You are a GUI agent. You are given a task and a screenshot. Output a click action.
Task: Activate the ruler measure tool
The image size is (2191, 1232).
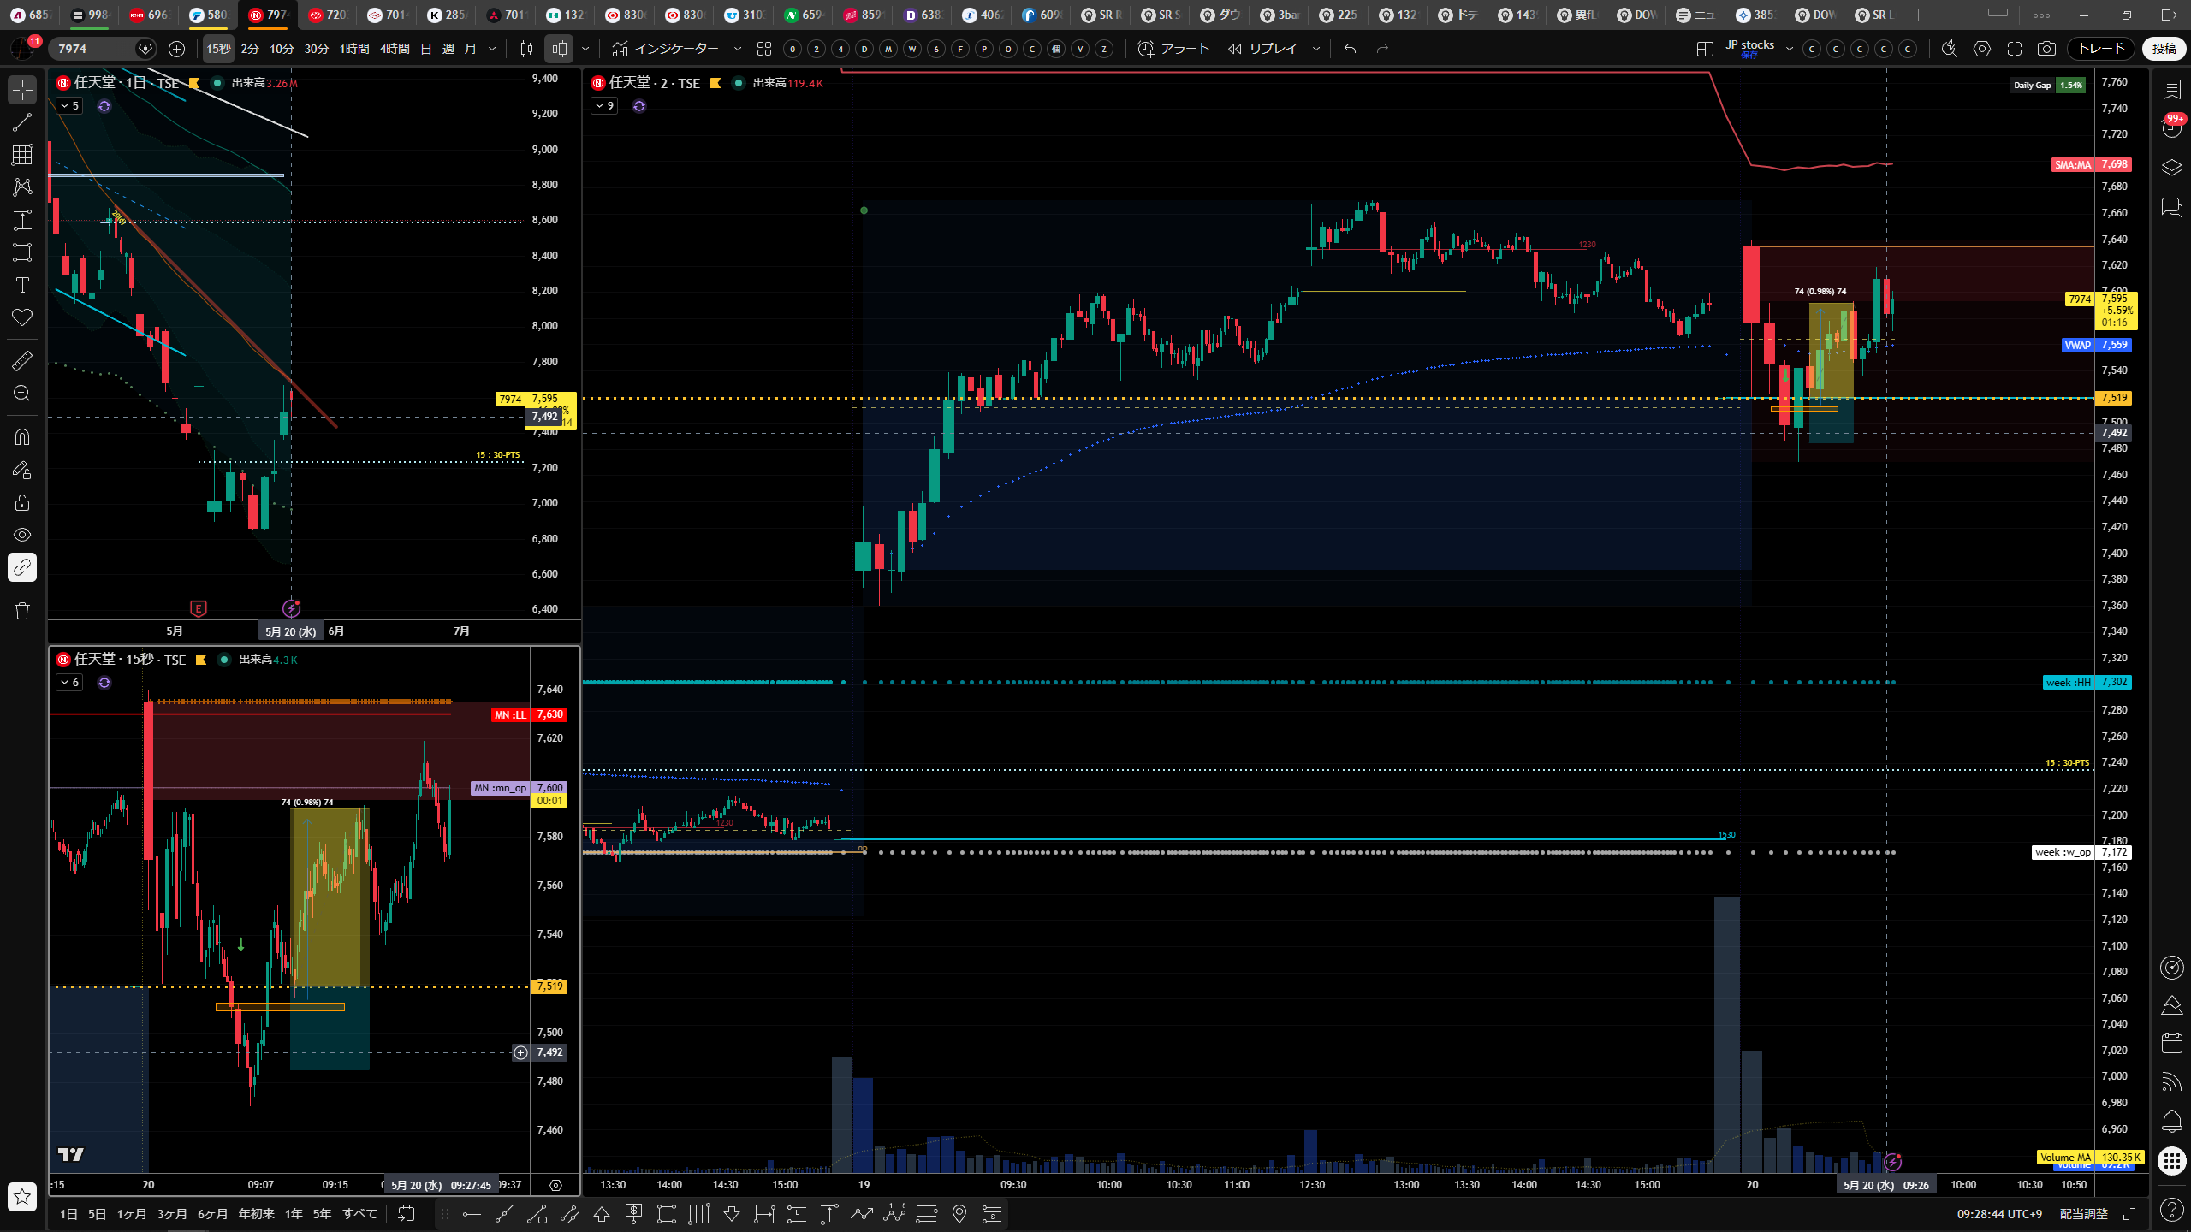(22, 361)
